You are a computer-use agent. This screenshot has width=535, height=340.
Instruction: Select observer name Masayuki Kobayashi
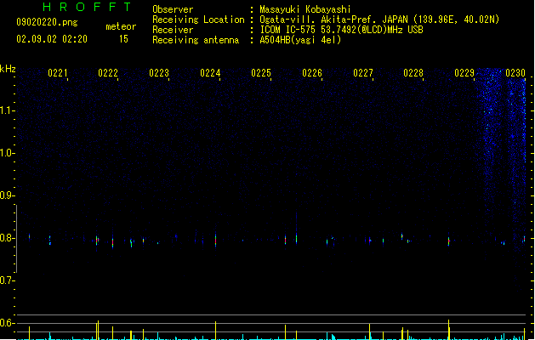point(305,9)
